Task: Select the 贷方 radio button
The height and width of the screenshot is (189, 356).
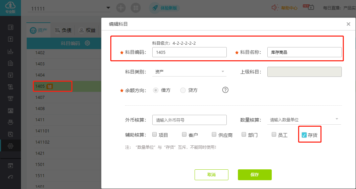Action: (183, 90)
